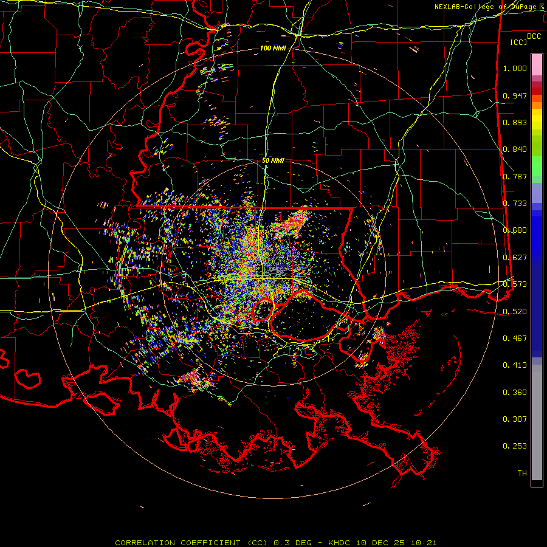The image size is (547, 547).
Task: Click the 0.787 value on color scale
Action: click(515, 176)
